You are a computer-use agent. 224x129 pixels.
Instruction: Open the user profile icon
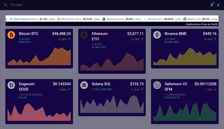tap(218, 5)
